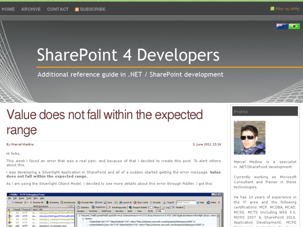Open the Fiddler HTTP Debugging Proxy screenshot

click(115, 210)
